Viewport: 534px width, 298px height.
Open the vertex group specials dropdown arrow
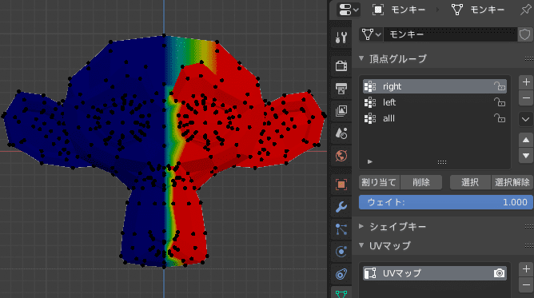click(525, 119)
